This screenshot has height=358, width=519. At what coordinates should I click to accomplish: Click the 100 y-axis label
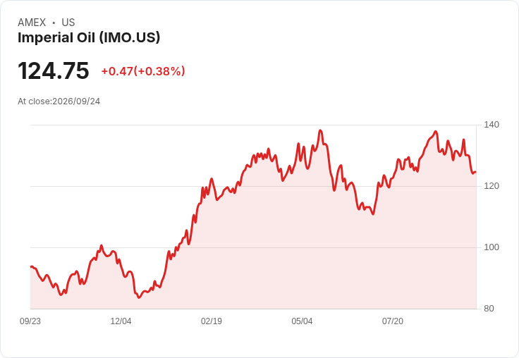pyautogui.click(x=491, y=247)
